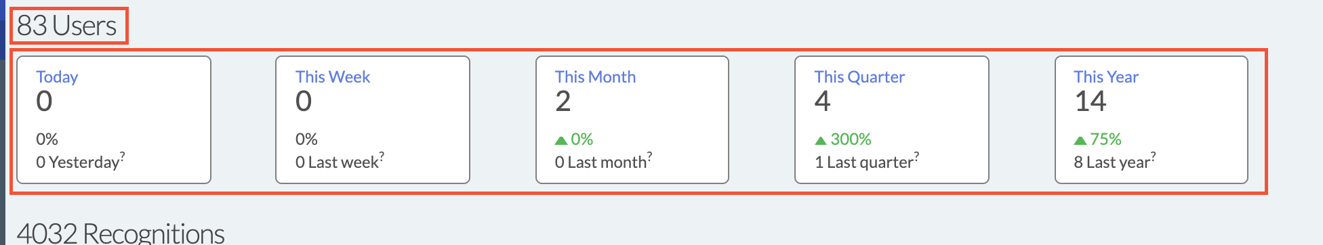
Task: Click the 75% yearly change value
Action: click(1105, 139)
